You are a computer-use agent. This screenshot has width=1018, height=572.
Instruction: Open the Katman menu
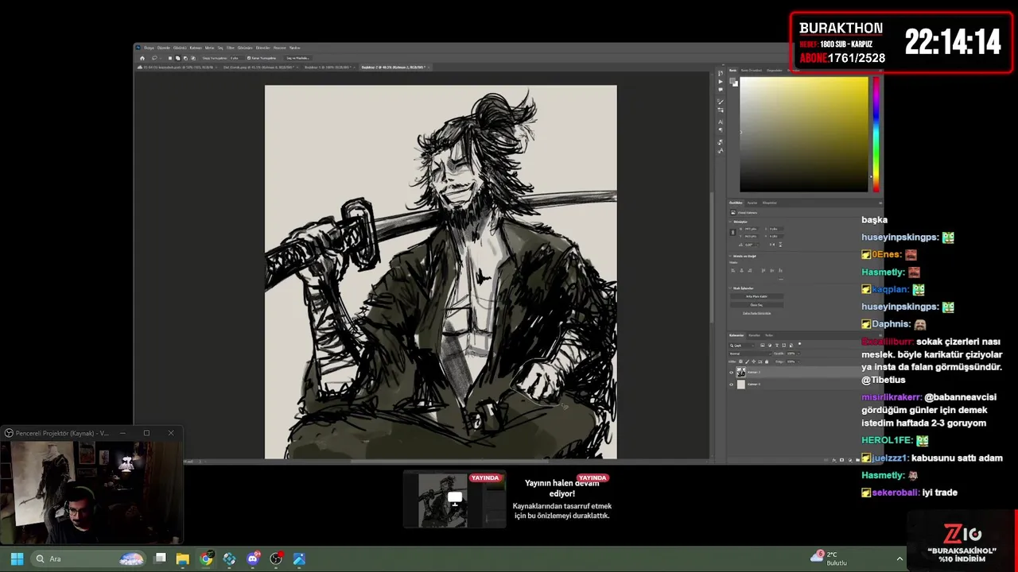coord(196,48)
